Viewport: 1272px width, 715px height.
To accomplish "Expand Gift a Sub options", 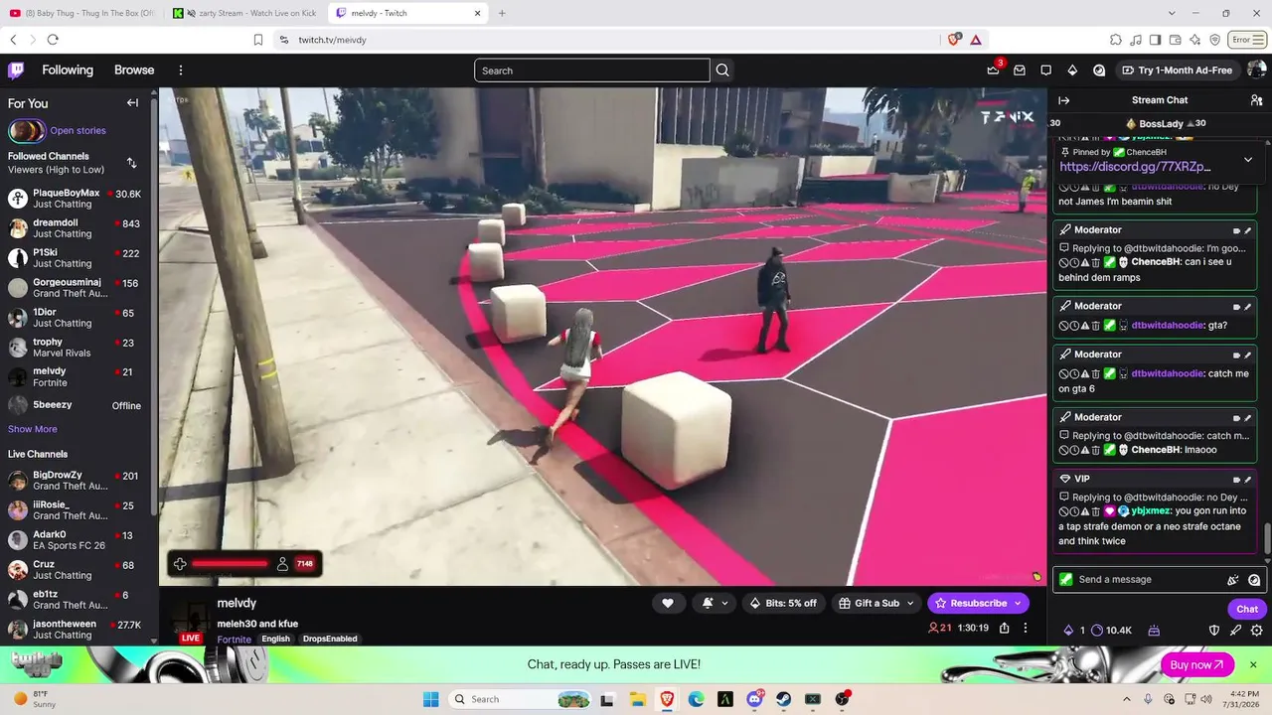I will pos(910,603).
